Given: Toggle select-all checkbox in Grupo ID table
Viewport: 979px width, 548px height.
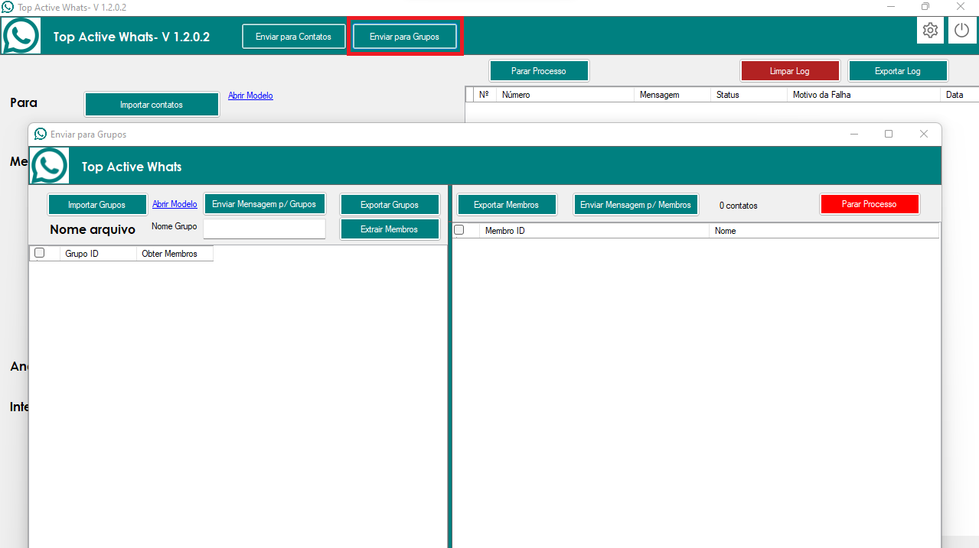Looking at the screenshot, I should [x=40, y=253].
